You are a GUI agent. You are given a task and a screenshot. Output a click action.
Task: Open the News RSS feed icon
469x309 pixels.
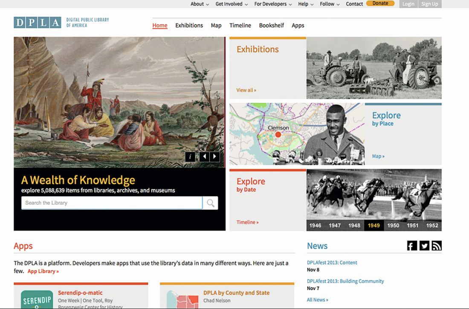click(x=437, y=246)
